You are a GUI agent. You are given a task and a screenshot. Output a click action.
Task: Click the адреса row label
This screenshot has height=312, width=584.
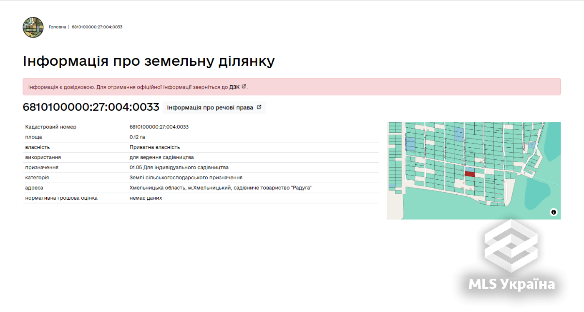34,188
